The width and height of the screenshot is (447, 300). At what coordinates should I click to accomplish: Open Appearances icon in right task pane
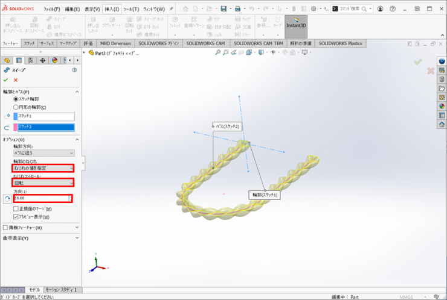point(442,106)
